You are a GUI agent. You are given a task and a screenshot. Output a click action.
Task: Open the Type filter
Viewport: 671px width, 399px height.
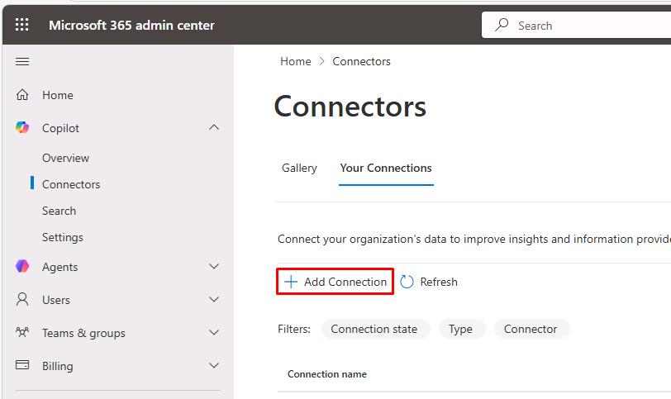462,329
